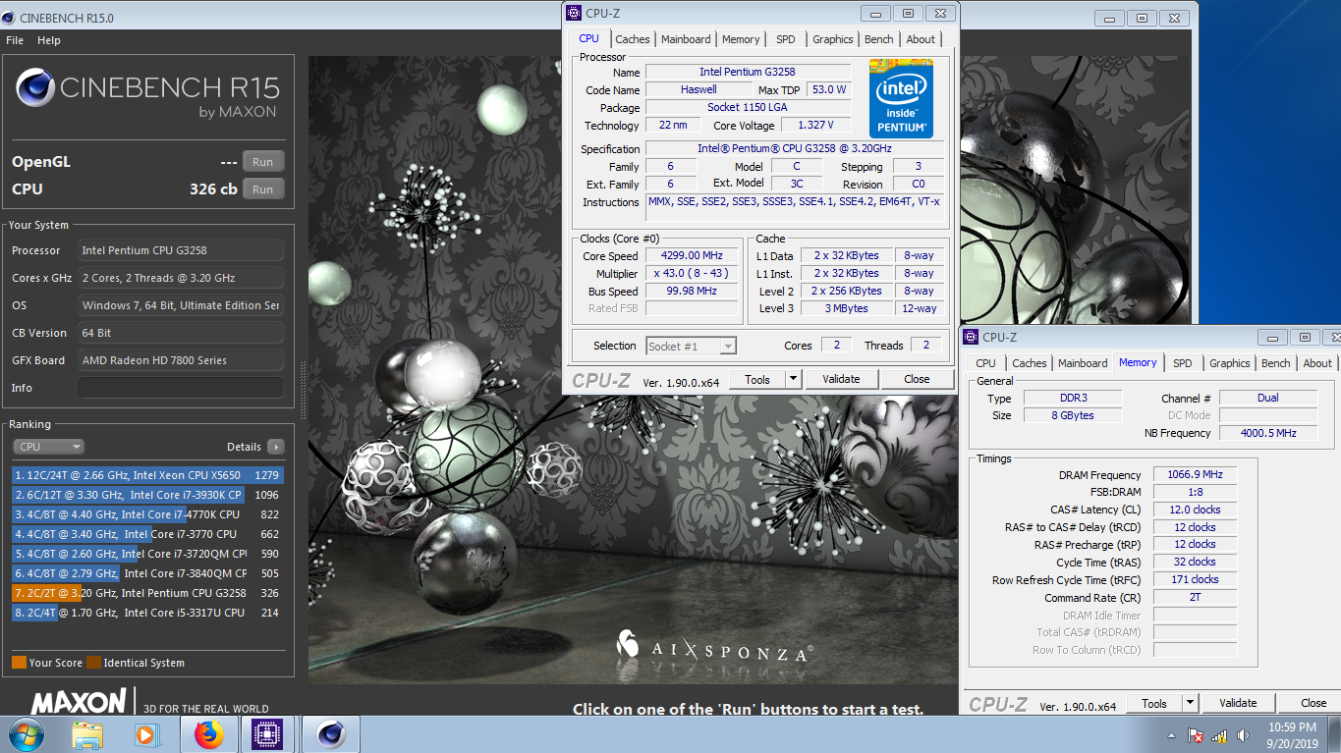
Task: Click the MAXON logo at bottom
Action: click(x=79, y=701)
